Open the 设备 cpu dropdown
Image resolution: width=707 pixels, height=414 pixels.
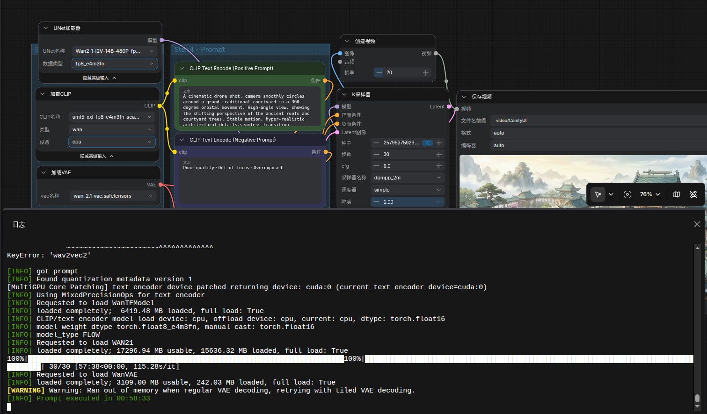[x=112, y=142]
